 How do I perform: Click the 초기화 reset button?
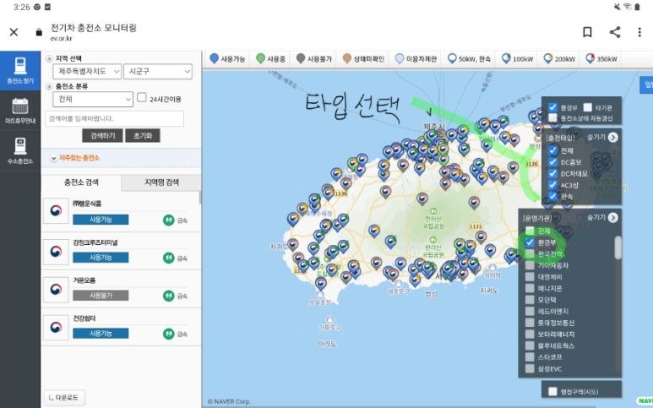[143, 136]
